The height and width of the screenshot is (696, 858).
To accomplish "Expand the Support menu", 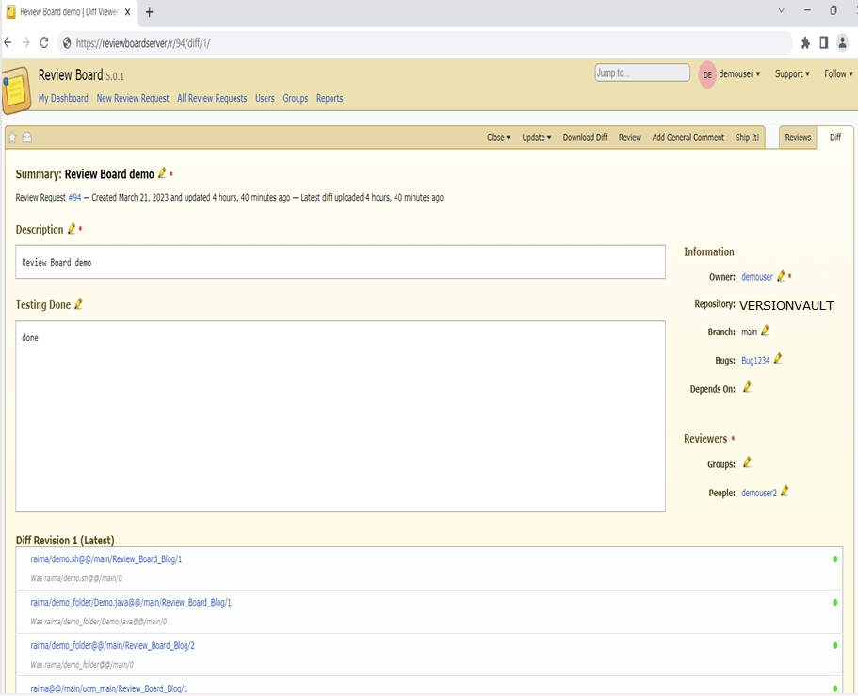I will 792,74.
